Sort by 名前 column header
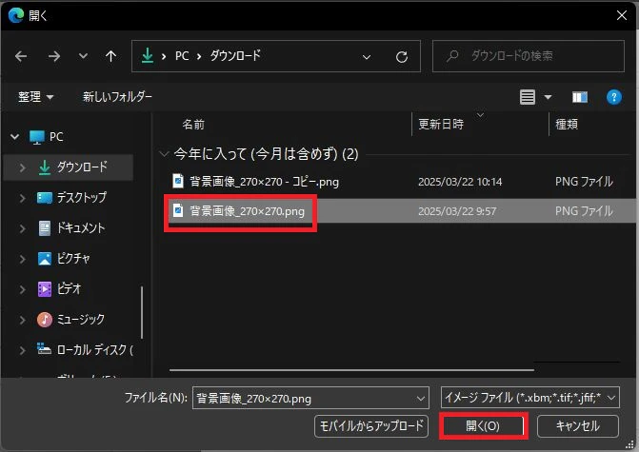 click(193, 124)
